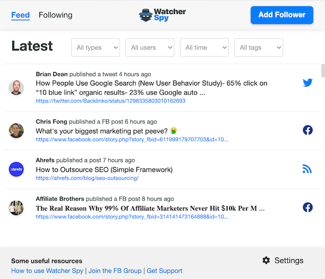Click the Affiliate Brothers name
The width and height of the screenshot is (325, 279).
point(60,199)
